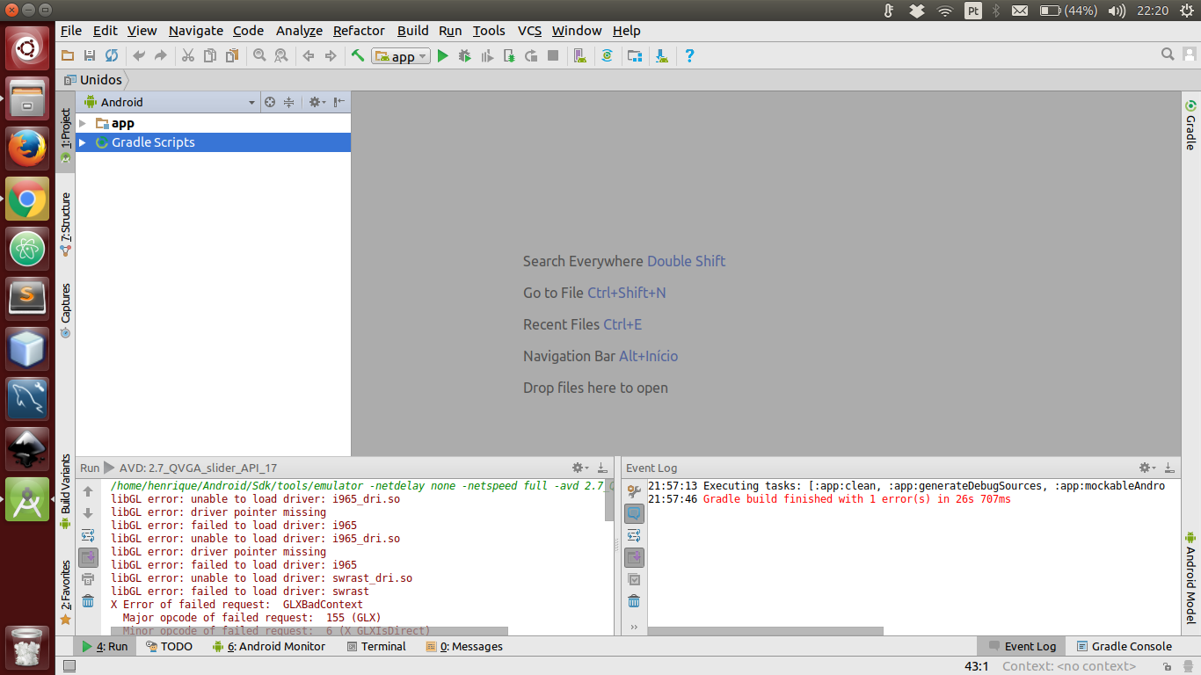Image resolution: width=1201 pixels, height=675 pixels.
Task: Hide the Project panel with pin icon
Action: tap(338, 102)
